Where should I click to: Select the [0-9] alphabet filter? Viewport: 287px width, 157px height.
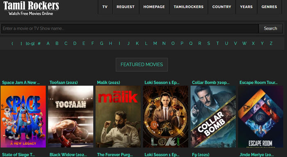30,43
